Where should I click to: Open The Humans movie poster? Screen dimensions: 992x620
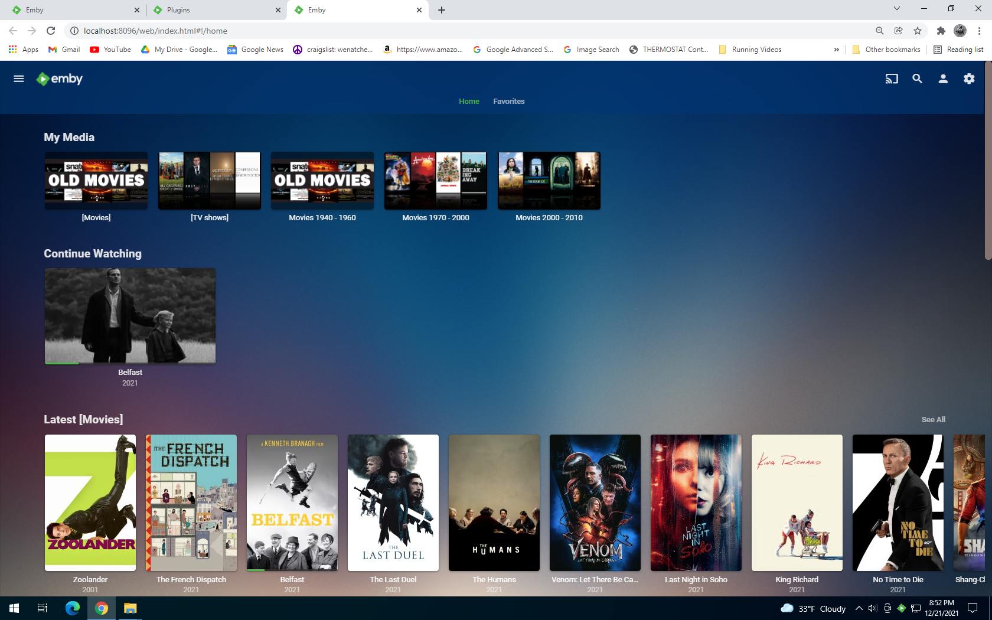494,503
